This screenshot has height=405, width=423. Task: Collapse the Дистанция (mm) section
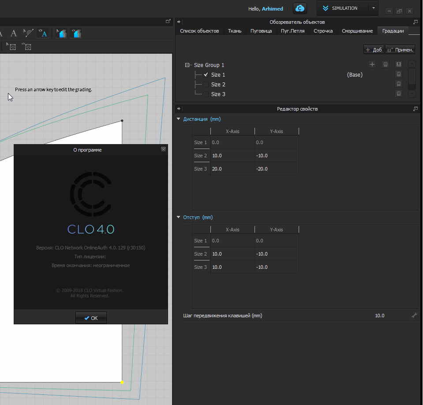click(179, 119)
